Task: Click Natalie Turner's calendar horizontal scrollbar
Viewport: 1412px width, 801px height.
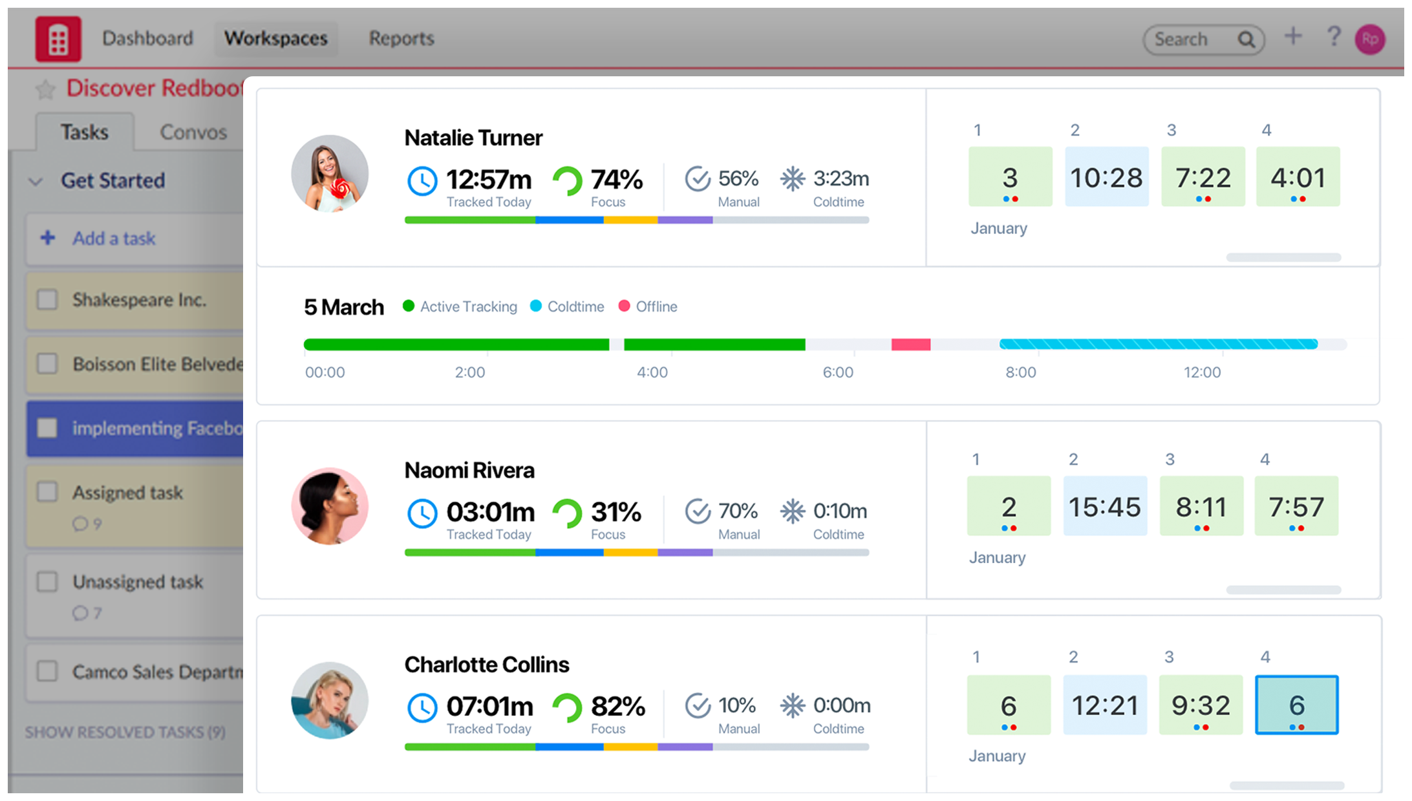Action: 1283,257
